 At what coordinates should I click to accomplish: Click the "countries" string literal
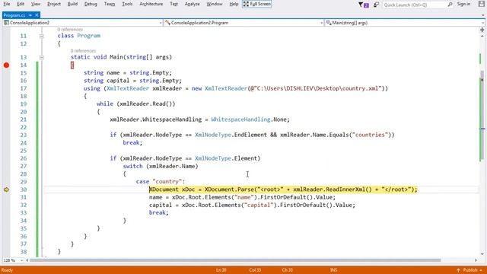click(370, 135)
